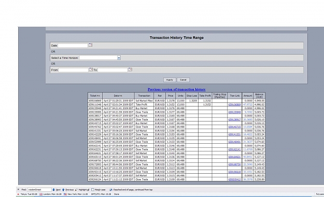Click into the Date input field

73,46
